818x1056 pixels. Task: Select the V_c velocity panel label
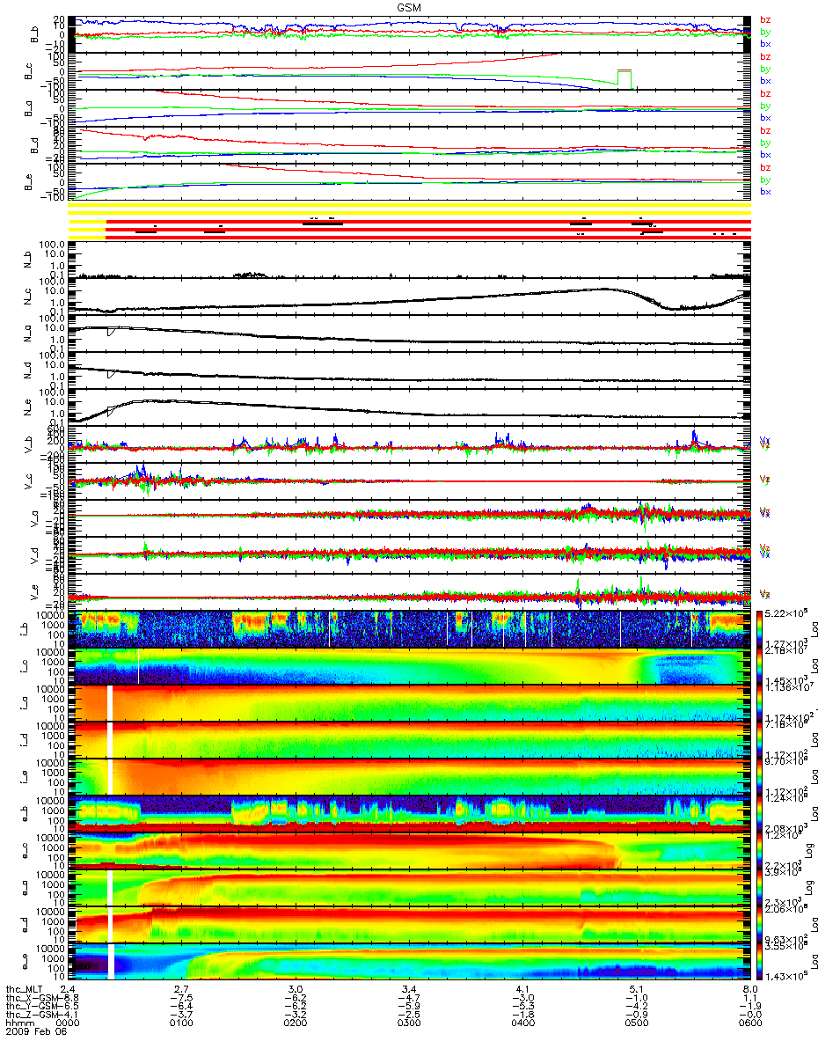28,482
